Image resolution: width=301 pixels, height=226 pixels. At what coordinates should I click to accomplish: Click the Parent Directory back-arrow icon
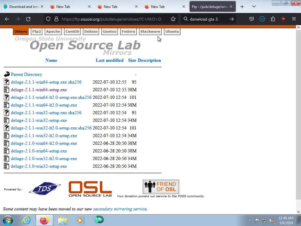point(6,74)
